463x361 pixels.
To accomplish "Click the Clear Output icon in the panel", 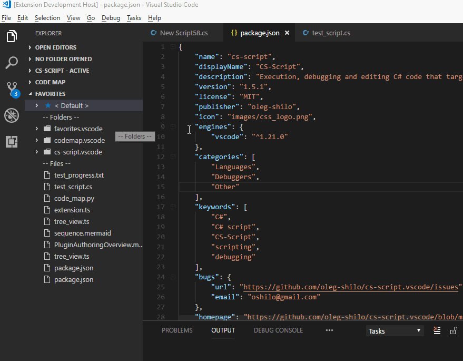I will tap(437, 330).
